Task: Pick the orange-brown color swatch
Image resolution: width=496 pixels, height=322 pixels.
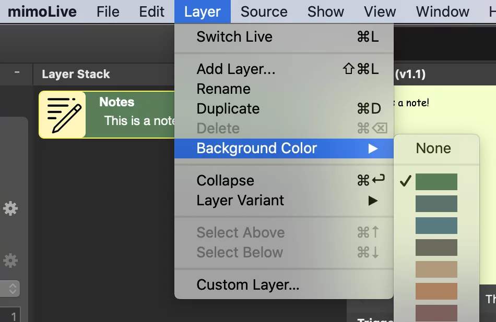Action: pos(436,291)
